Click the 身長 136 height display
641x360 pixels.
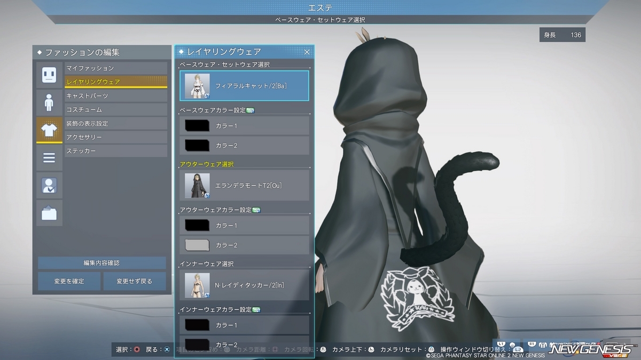click(562, 35)
